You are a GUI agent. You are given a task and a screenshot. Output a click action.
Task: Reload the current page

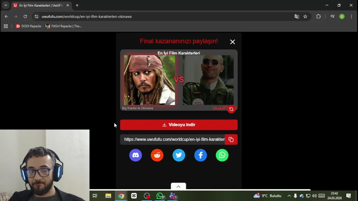pyautogui.click(x=25, y=16)
